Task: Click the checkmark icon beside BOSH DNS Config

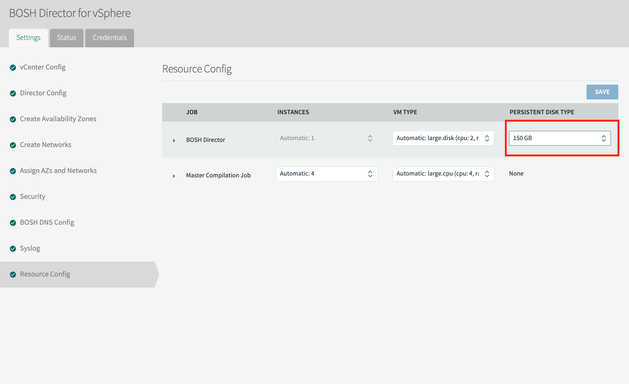Action: click(13, 223)
